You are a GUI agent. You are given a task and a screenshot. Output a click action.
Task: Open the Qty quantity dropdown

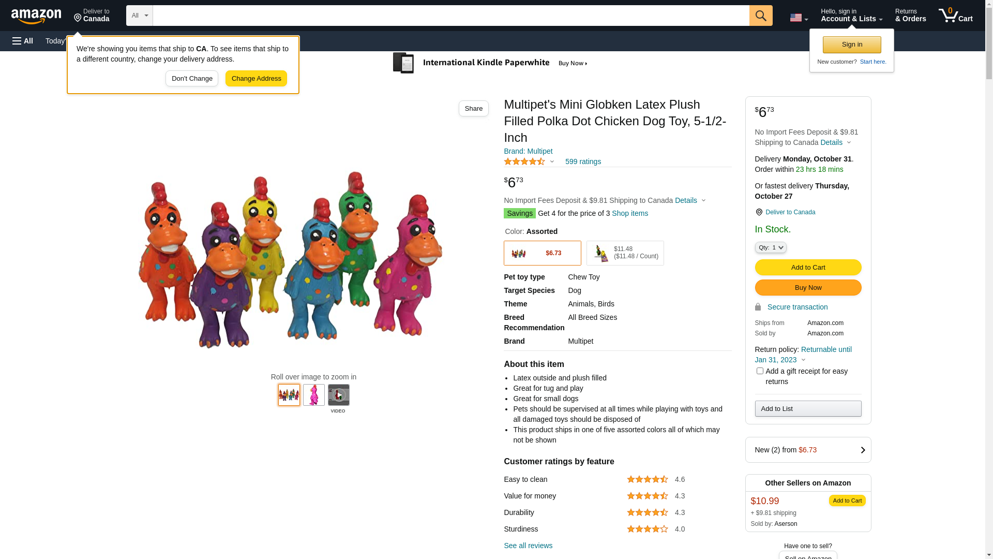[771, 247]
